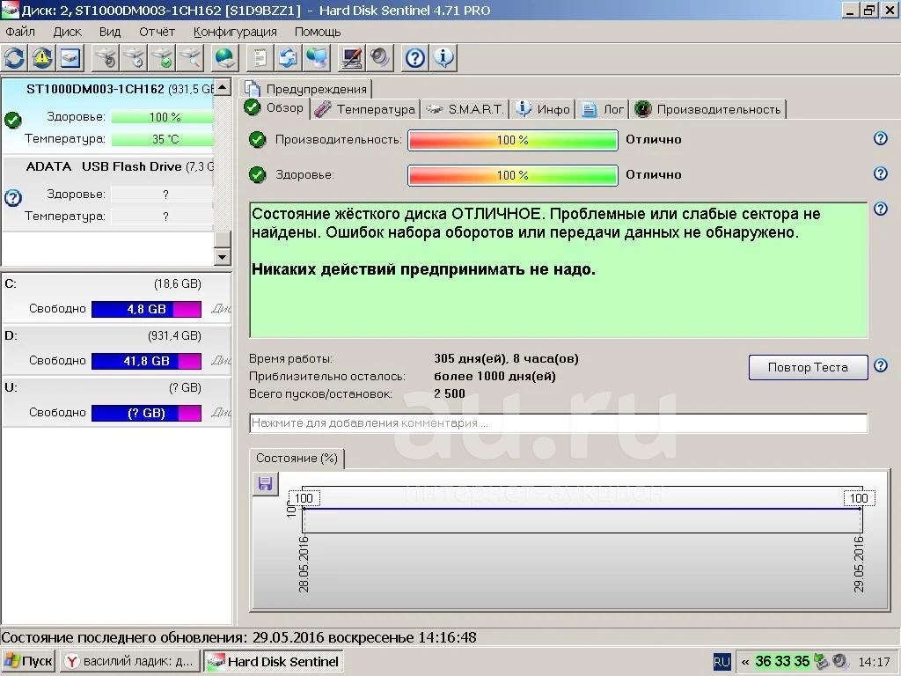The image size is (901, 676).
Task: Expand hidden tray icons with « arrow
Action: (744, 662)
